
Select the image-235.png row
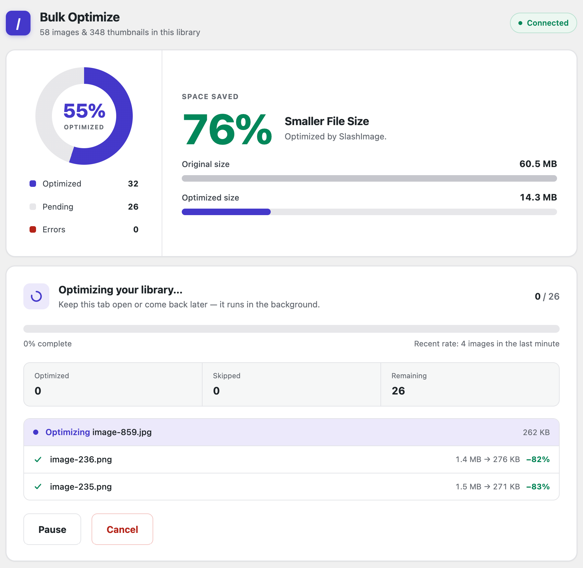[291, 487]
